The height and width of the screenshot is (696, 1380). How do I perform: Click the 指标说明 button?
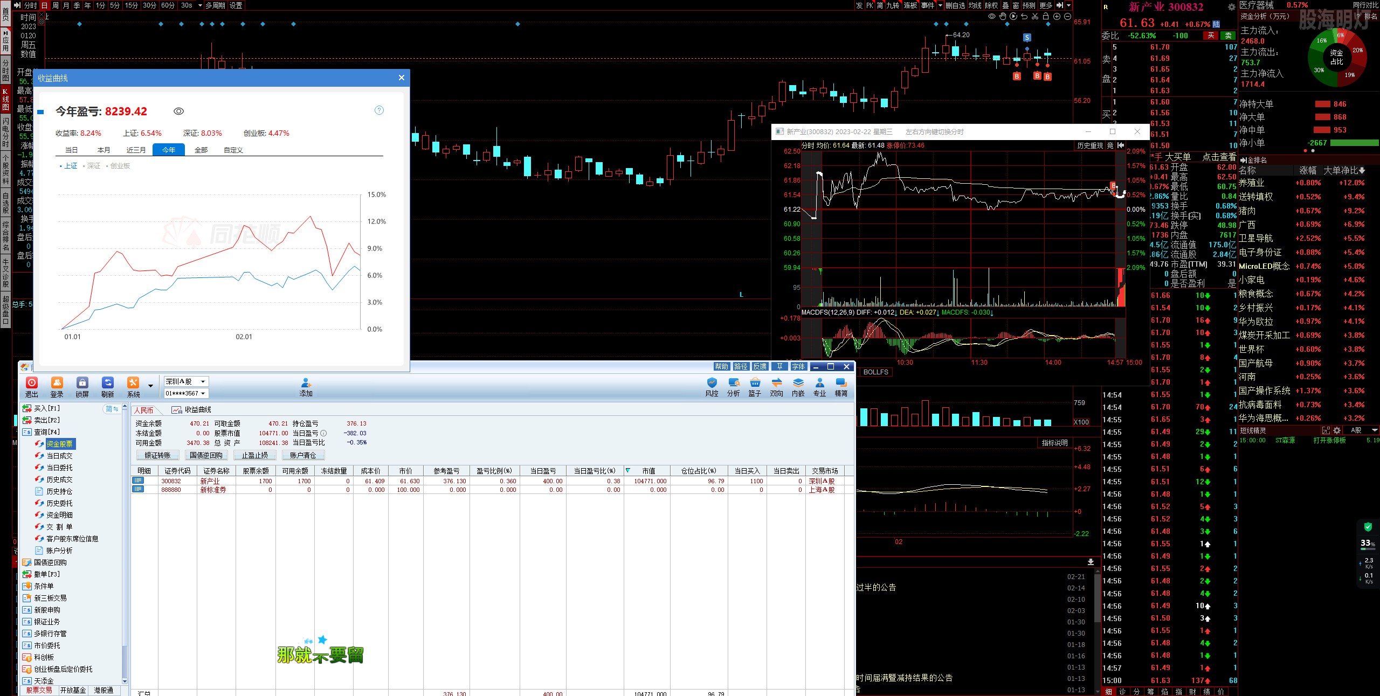pyautogui.click(x=1055, y=443)
